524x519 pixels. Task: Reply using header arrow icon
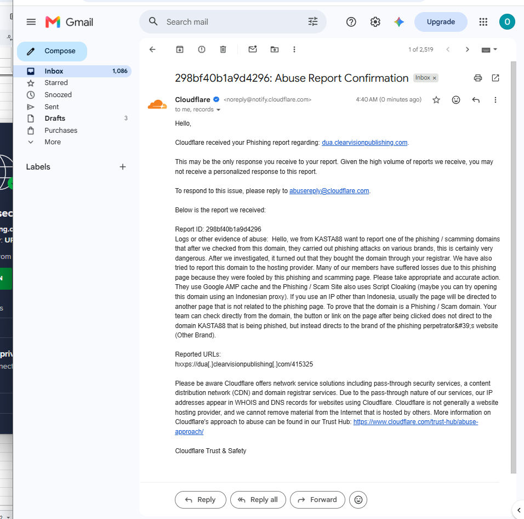click(x=476, y=100)
